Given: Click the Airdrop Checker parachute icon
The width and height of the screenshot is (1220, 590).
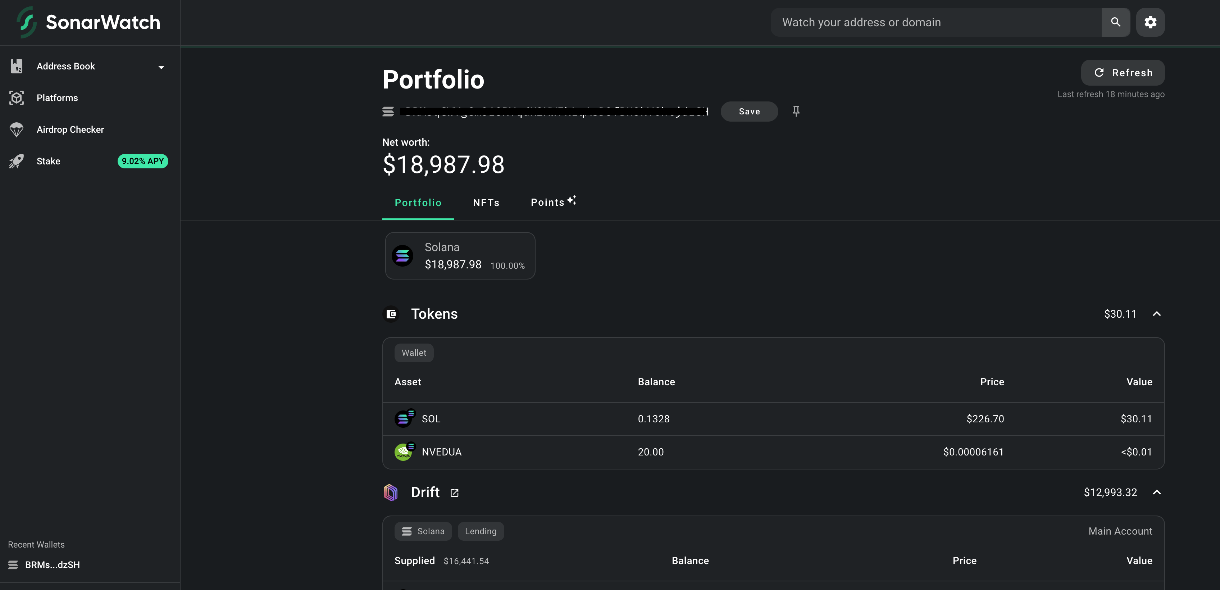Looking at the screenshot, I should 17,130.
